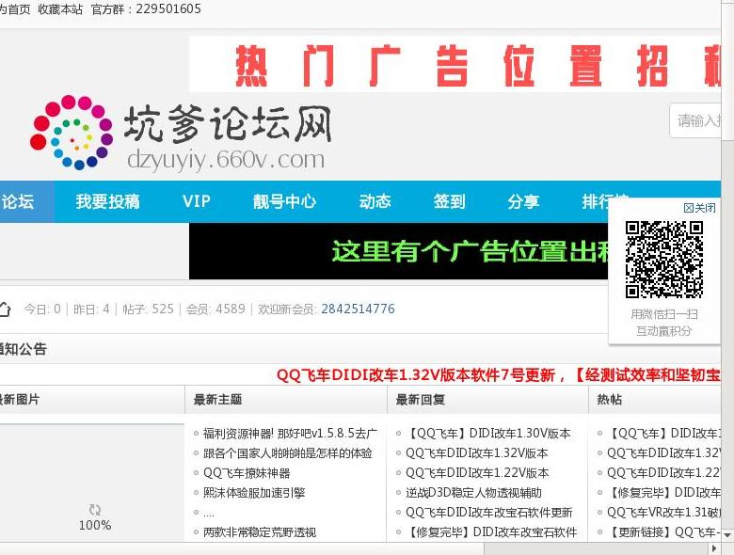734x555 pixels.
Task: Select the 热帖 column tab
Action: tap(610, 400)
